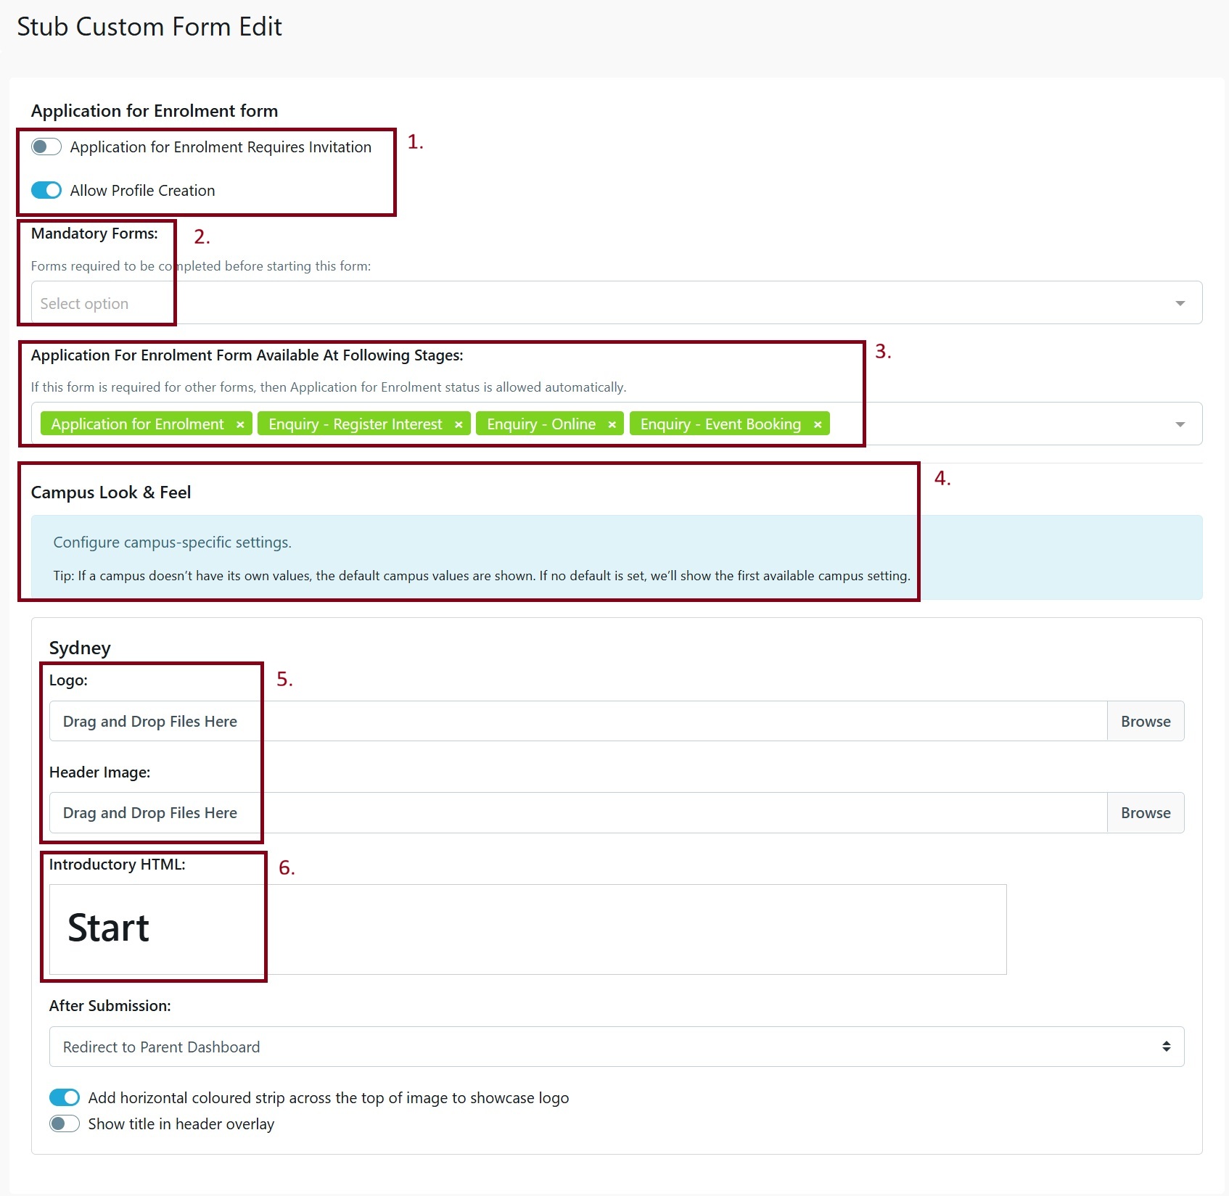The width and height of the screenshot is (1229, 1196).
Task: Remove the Enquiry - Online tag
Action: [612, 424]
